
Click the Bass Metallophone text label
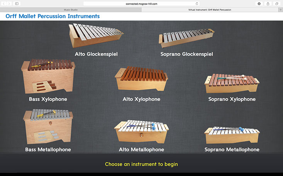pos(48,149)
